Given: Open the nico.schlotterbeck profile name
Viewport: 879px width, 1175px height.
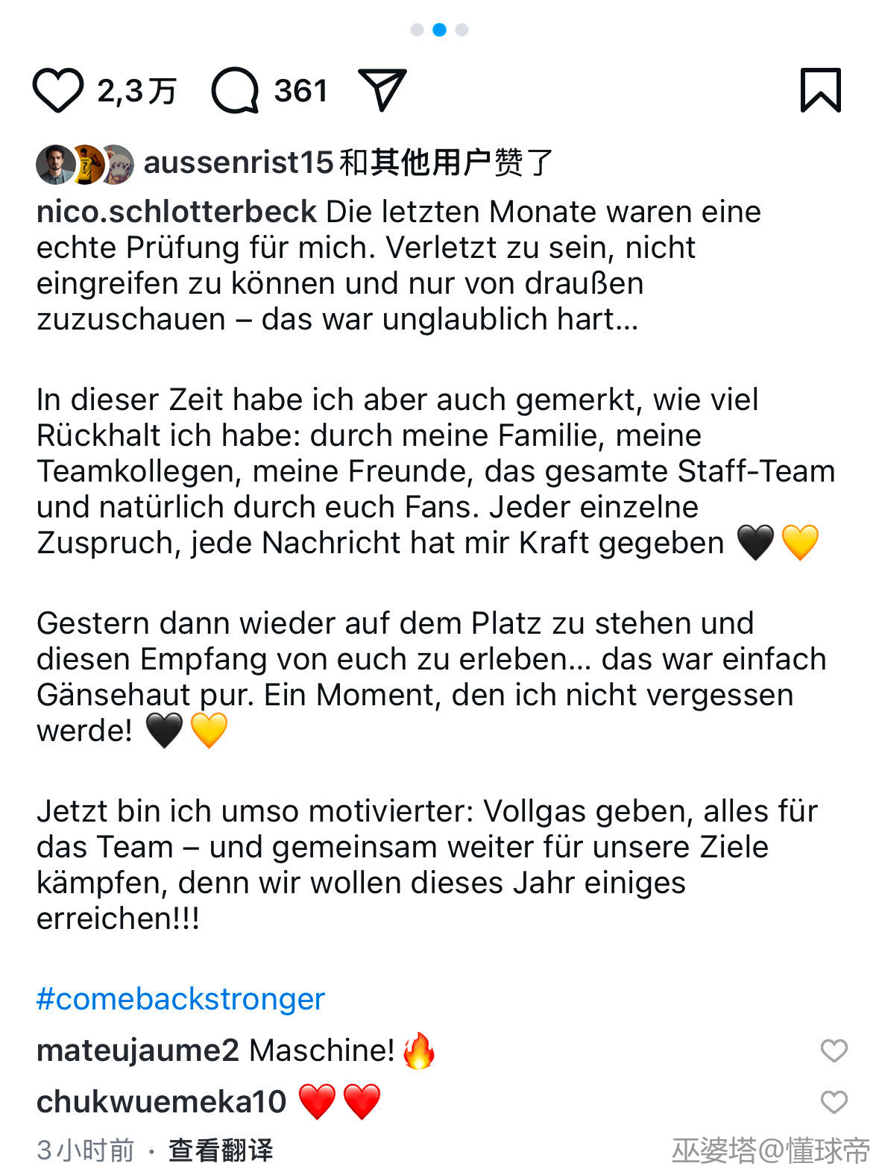Looking at the screenshot, I should (x=177, y=212).
